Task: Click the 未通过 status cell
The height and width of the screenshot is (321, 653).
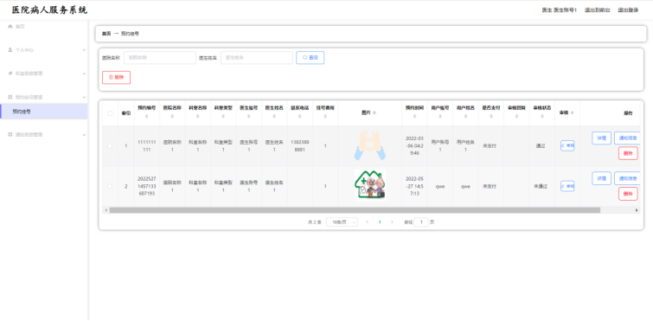Action: 541,186
